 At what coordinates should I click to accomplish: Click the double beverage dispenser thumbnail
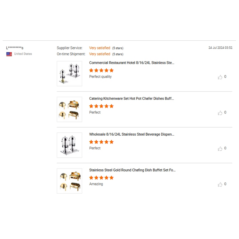pyautogui.click(x=69, y=145)
